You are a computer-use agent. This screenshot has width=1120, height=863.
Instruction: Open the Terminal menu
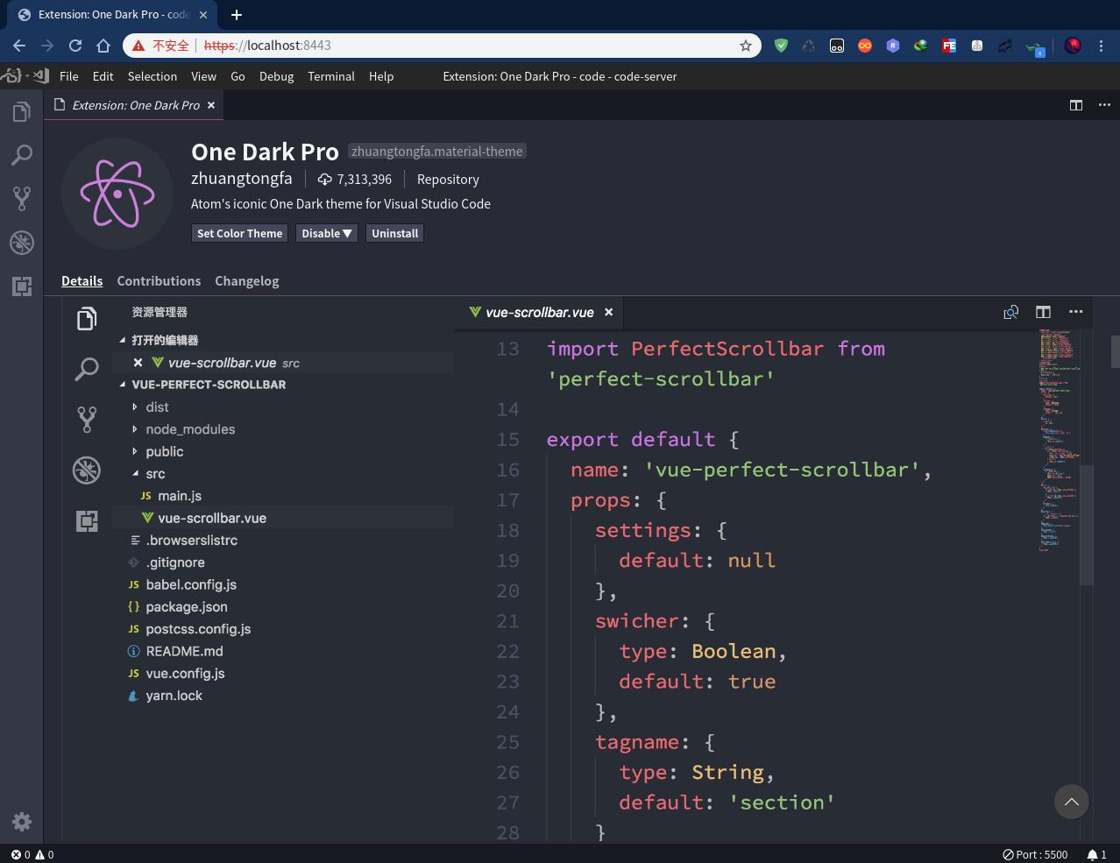[331, 76]
